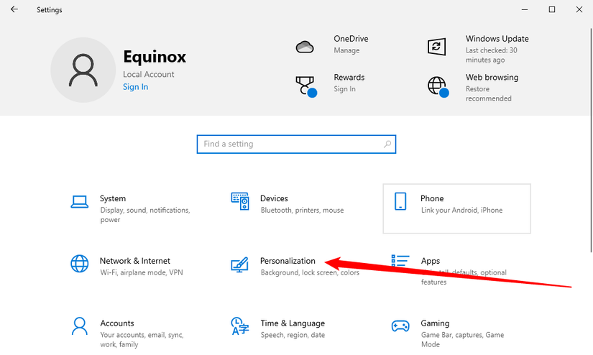Click the magnifier icon in search box
Image resolution: width=593 pixels, height=355 pixels.
coord(387,144)
